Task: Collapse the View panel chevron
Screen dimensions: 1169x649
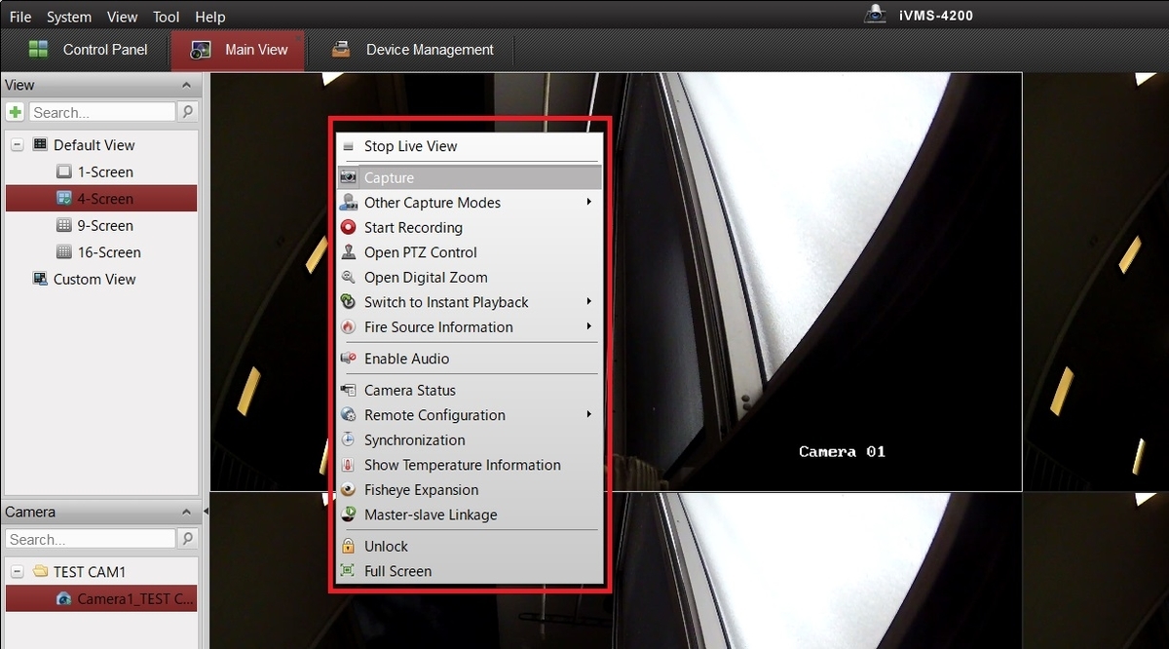Action: [186, 86]
